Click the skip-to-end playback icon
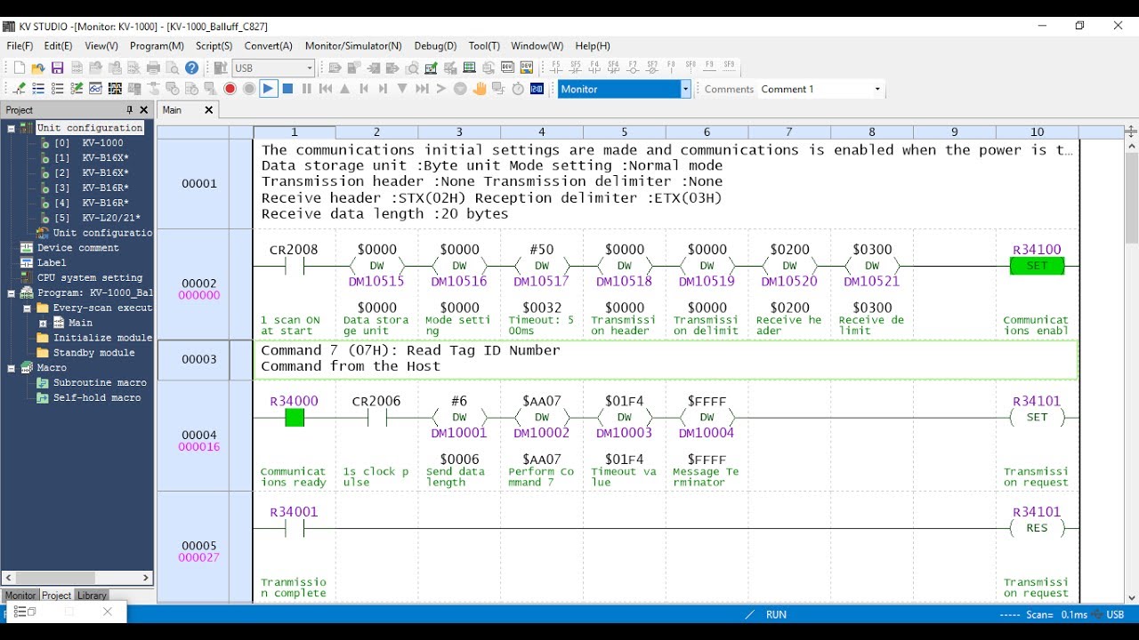This screenshot has height=640, width=1139. [422, 89]
